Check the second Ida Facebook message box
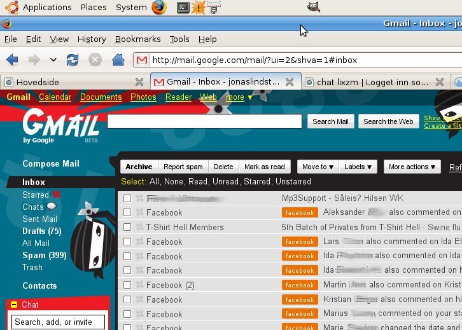 [x=127, y=270]
